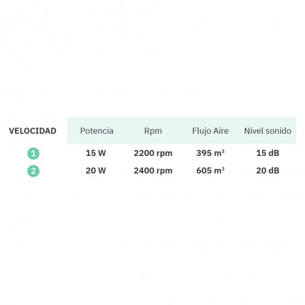Screen dimensions: 305x305
Task: Click the 605 m³ airflow value
Action: tap(211, 170)
